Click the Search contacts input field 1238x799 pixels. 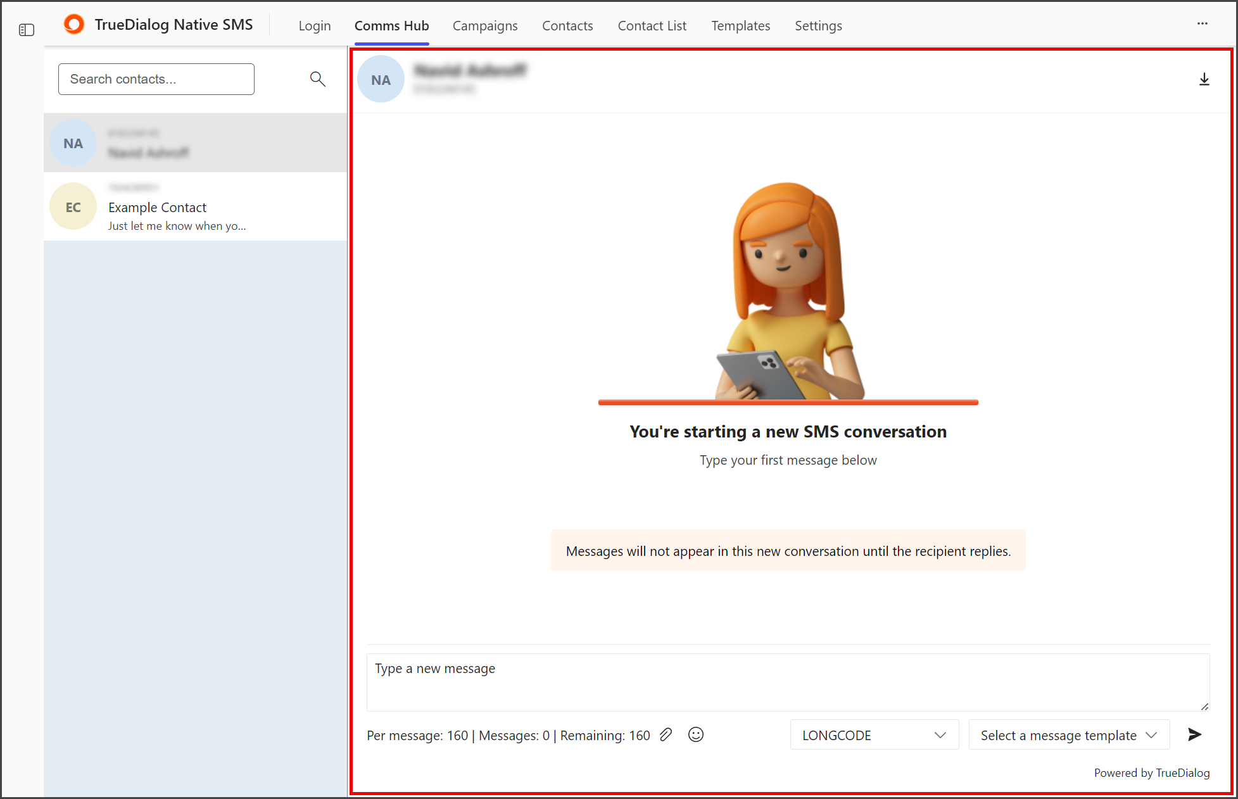156,79
